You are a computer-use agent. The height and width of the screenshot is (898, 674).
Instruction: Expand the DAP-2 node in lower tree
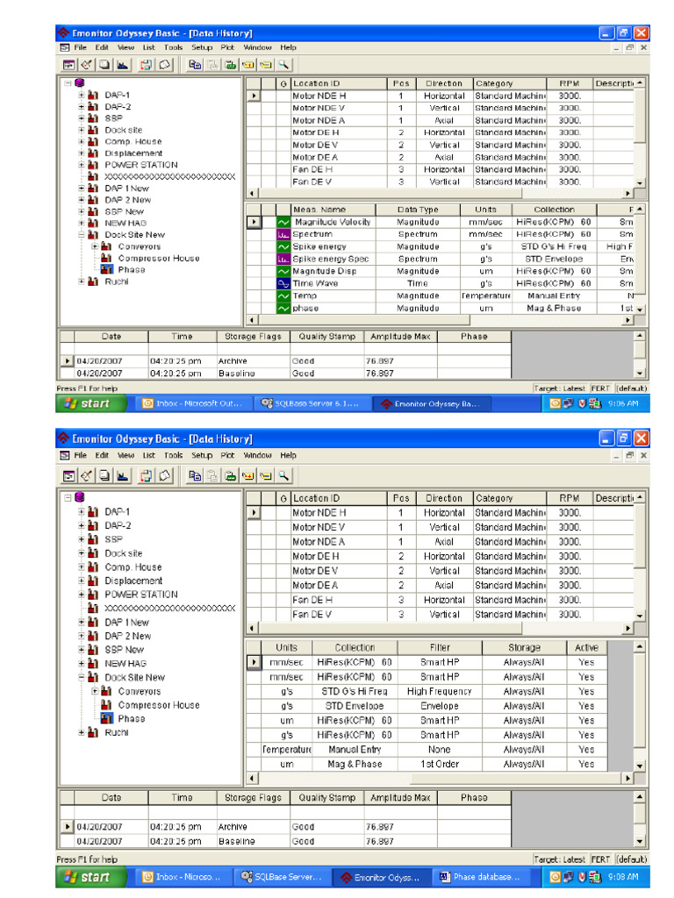tap(82, 525)
